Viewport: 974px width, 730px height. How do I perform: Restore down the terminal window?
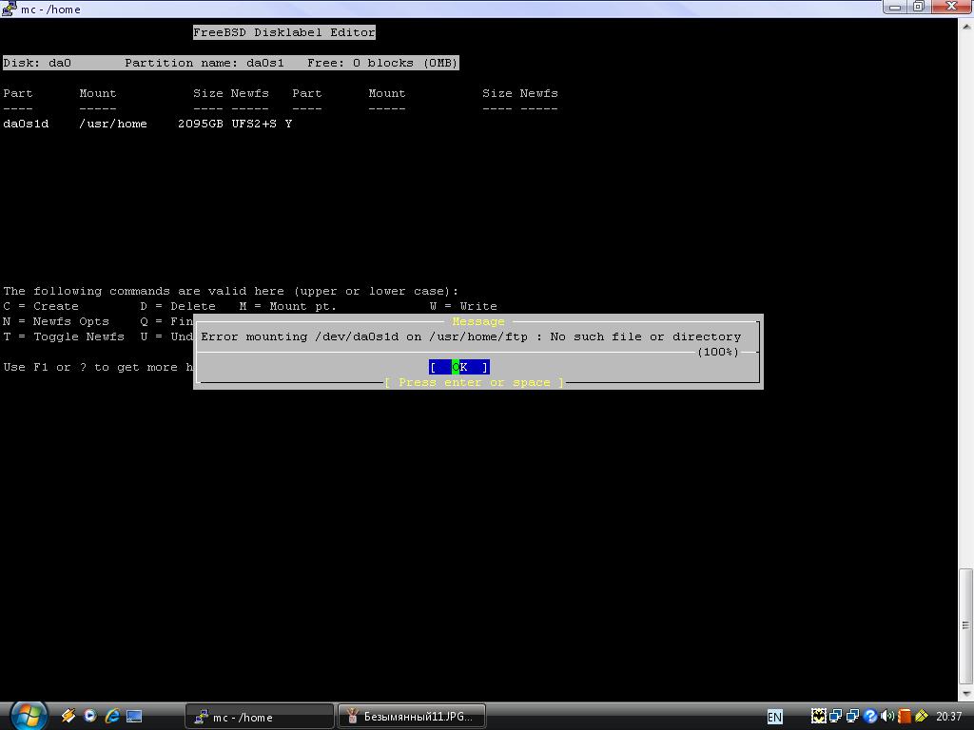(x=919, y=7)
